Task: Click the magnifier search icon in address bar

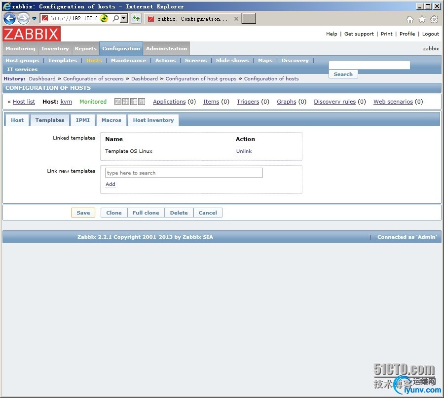Action: pos(115,18)
